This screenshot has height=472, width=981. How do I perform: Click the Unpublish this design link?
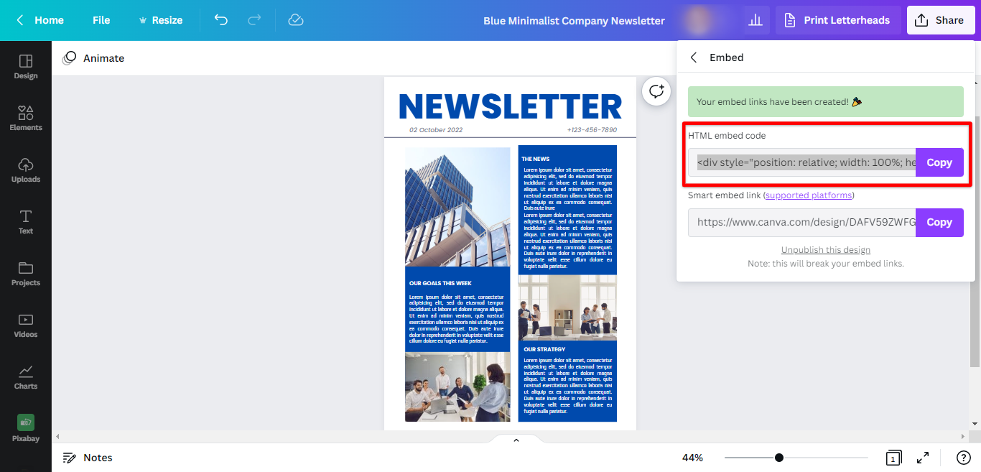(x=825, y=249)
